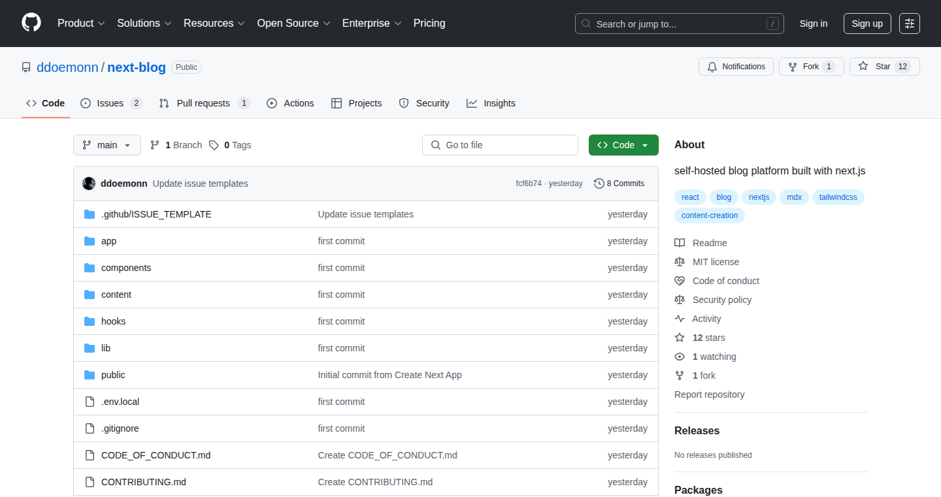Expand the Product menu
Screen dimensions: 941x497
pos(81,24)
